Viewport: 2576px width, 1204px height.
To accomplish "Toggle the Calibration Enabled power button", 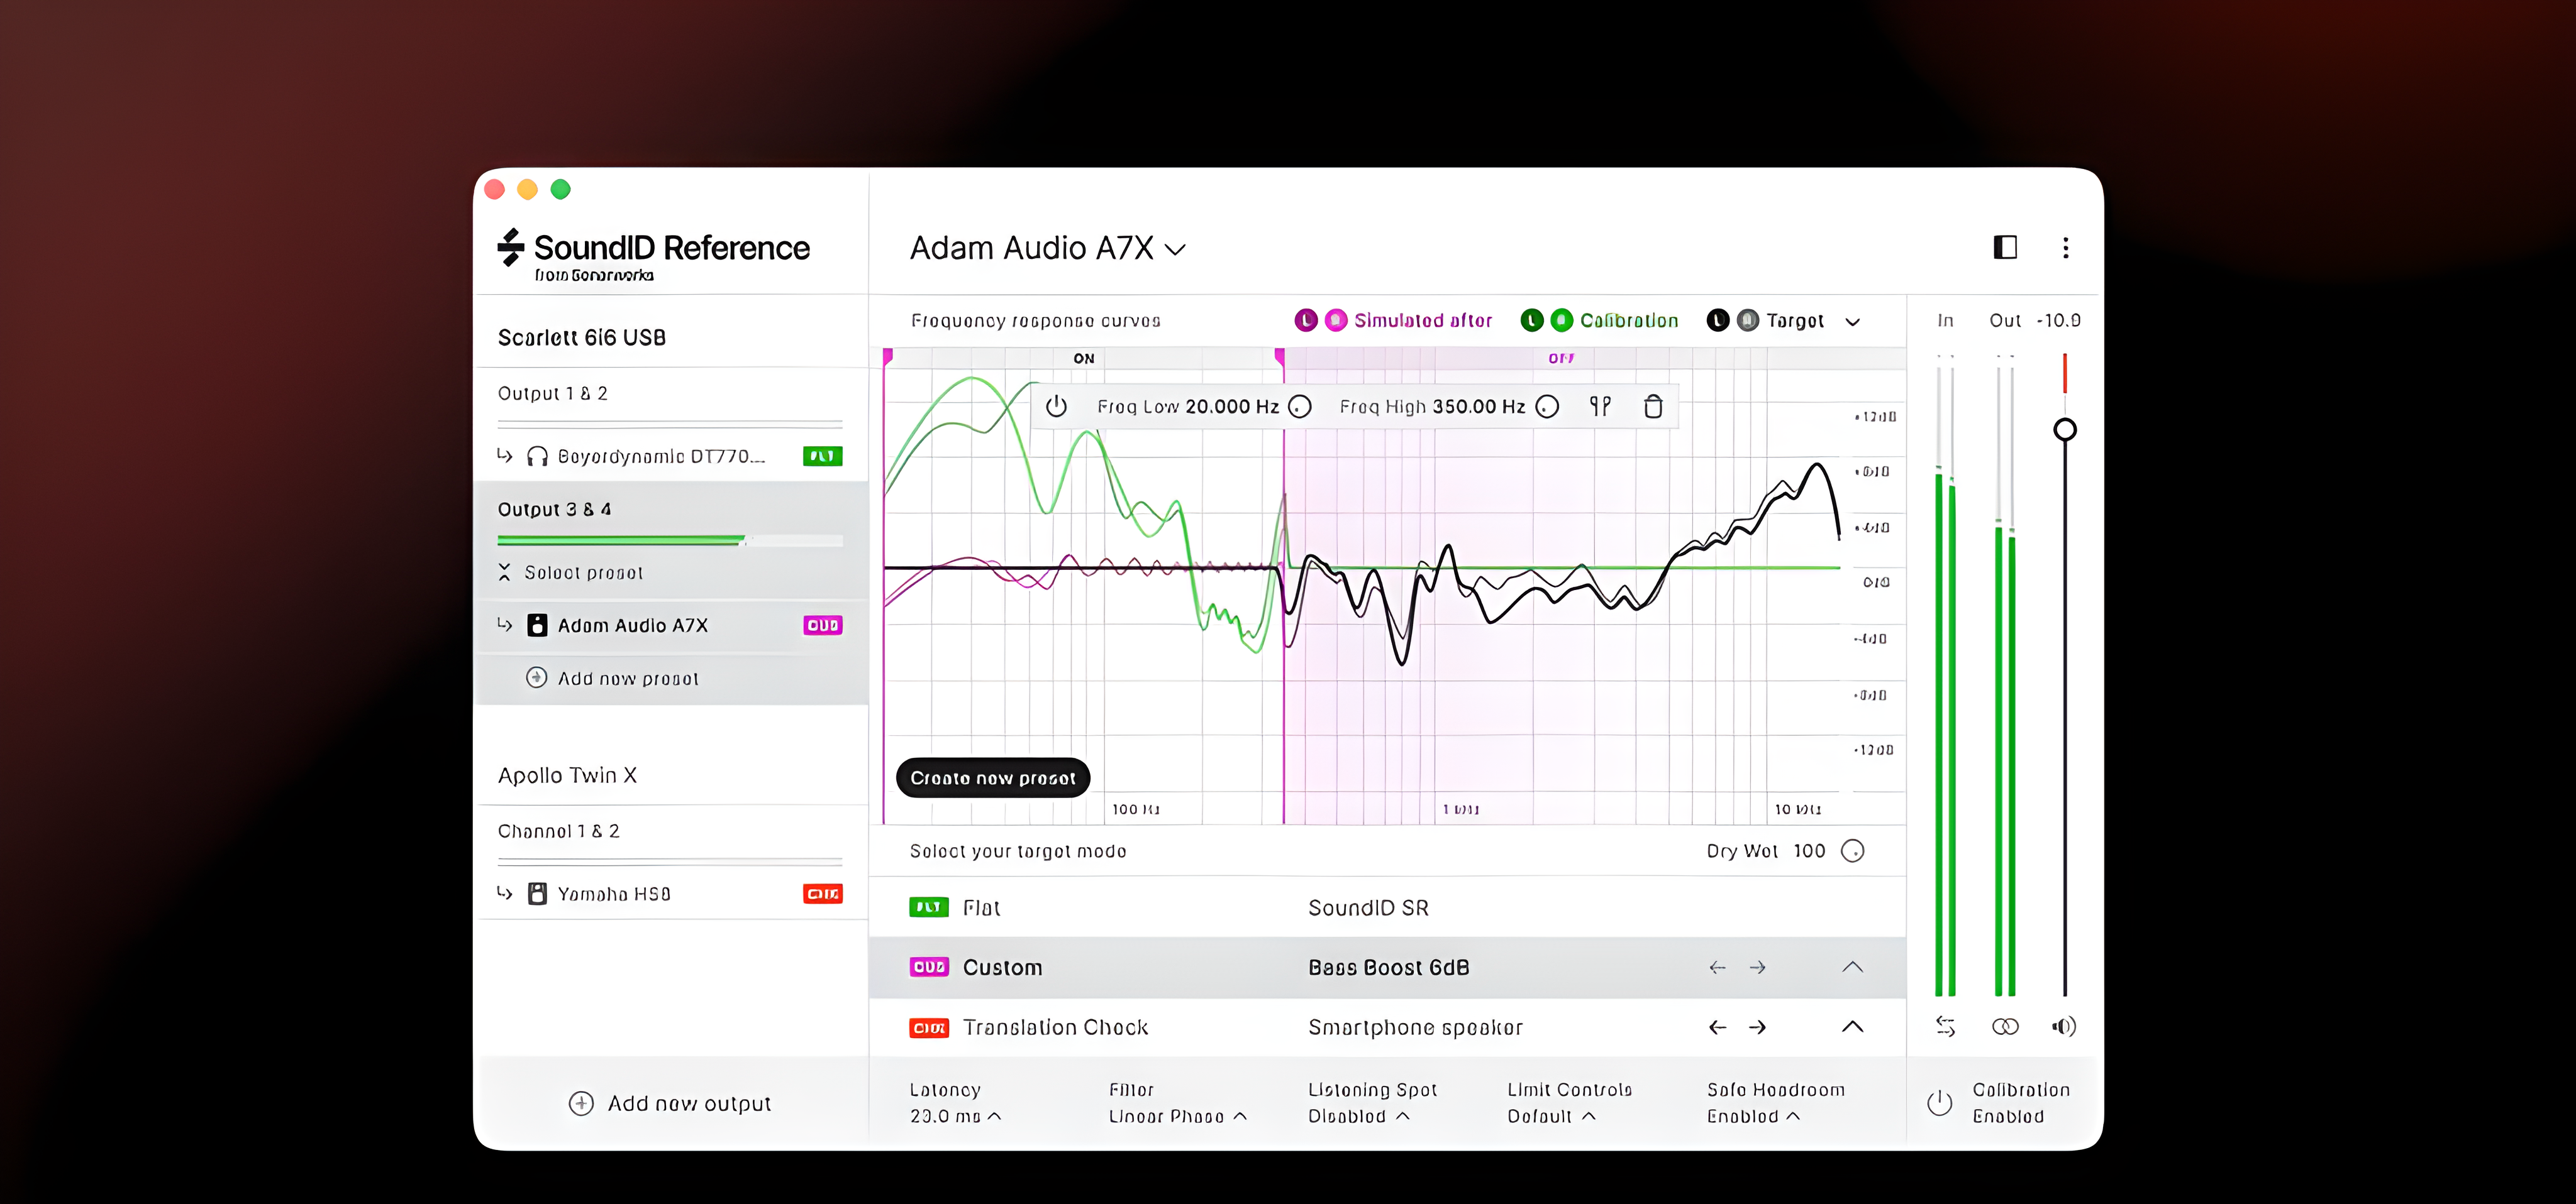I will (x=1939, y=1102).
